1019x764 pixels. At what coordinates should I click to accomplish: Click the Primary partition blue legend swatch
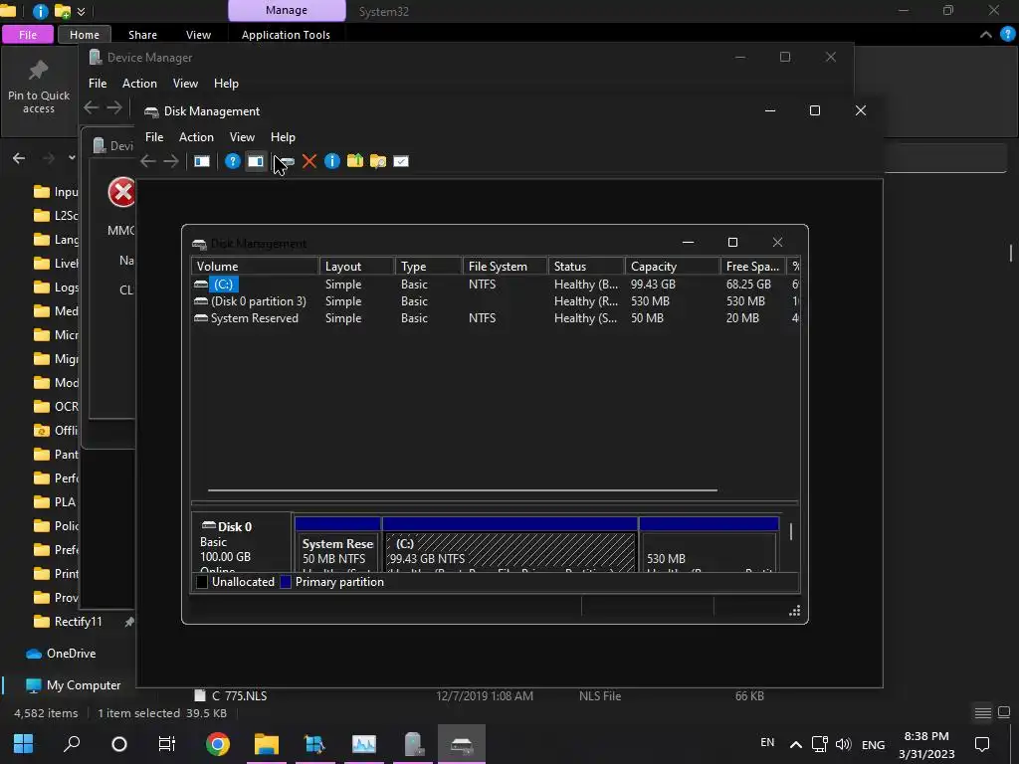[x=286, y=582]
